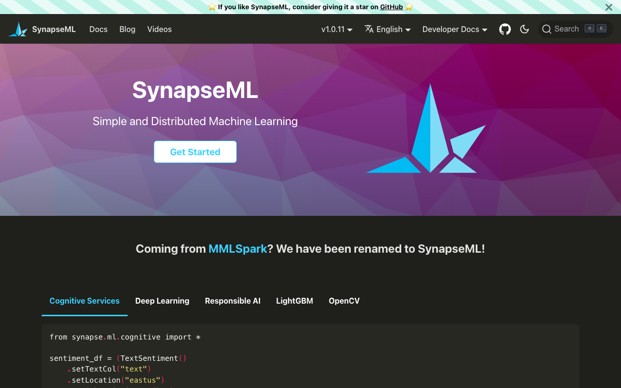Click the 'Simple and Distributed Machine Learning' tagline
The height and width of the screenshot is (388, 621).
pyautogui.click(x=195, y=121)
